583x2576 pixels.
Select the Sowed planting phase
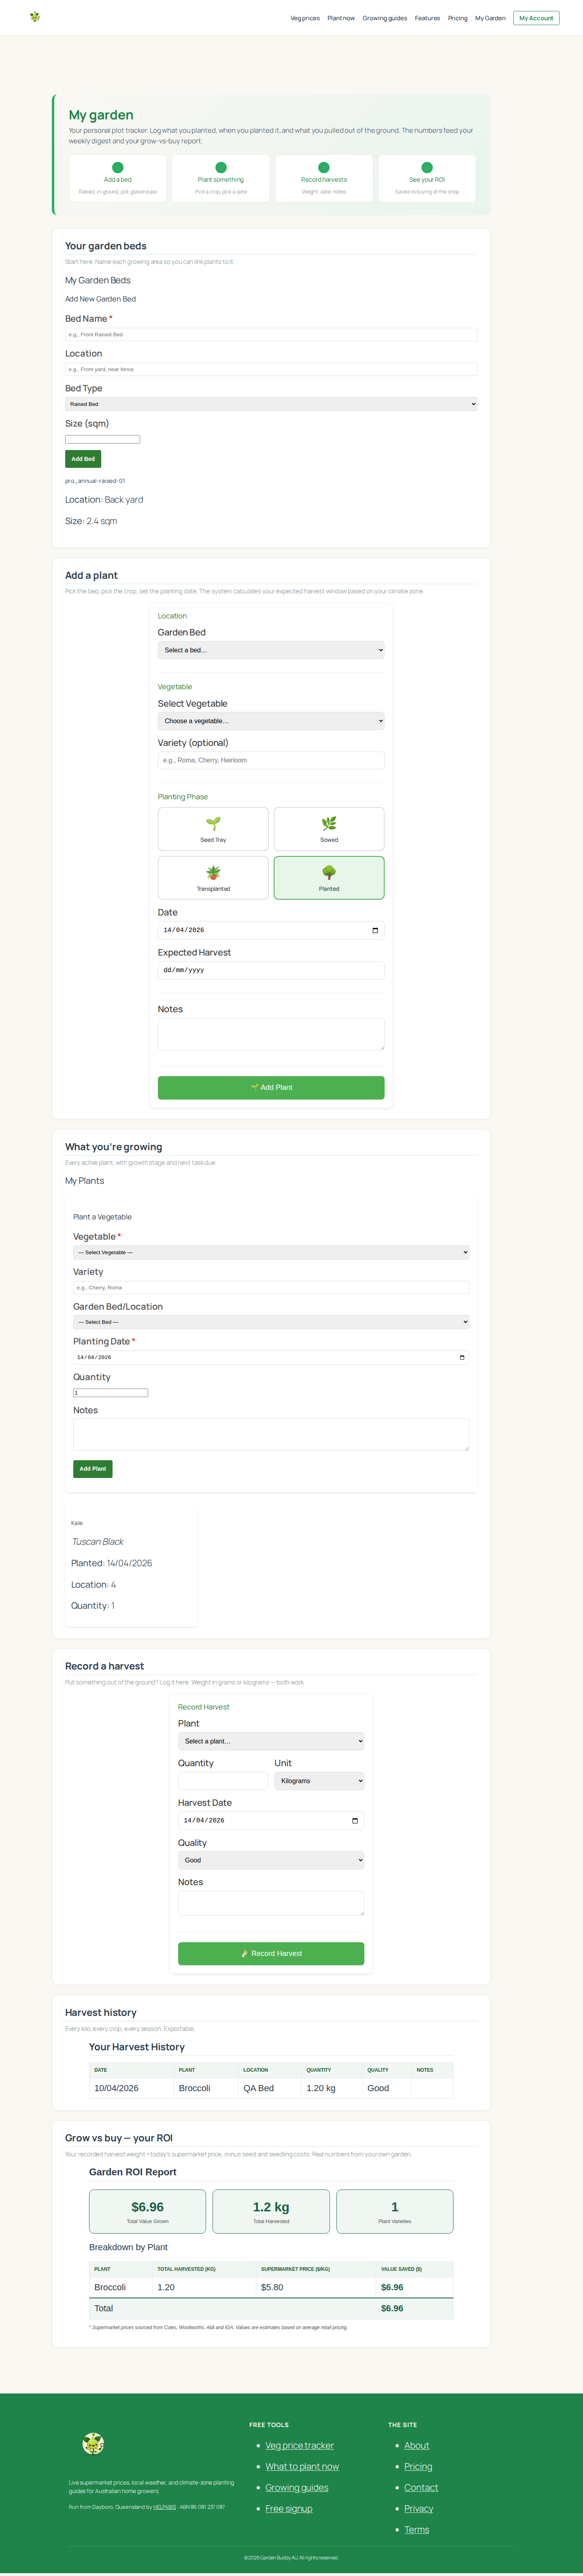tap(329, 829)
